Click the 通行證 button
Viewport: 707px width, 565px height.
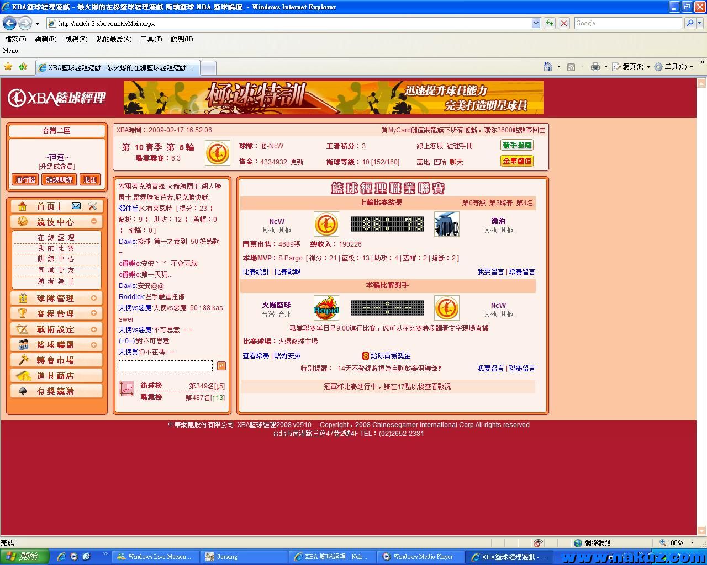click(x=25, y=179)
